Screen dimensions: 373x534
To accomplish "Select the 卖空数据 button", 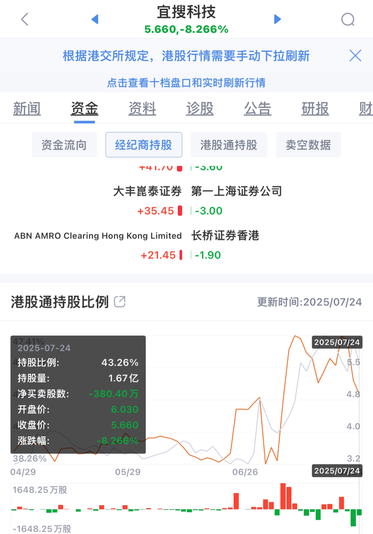I will pyautogui.click(x=308, y=145).
